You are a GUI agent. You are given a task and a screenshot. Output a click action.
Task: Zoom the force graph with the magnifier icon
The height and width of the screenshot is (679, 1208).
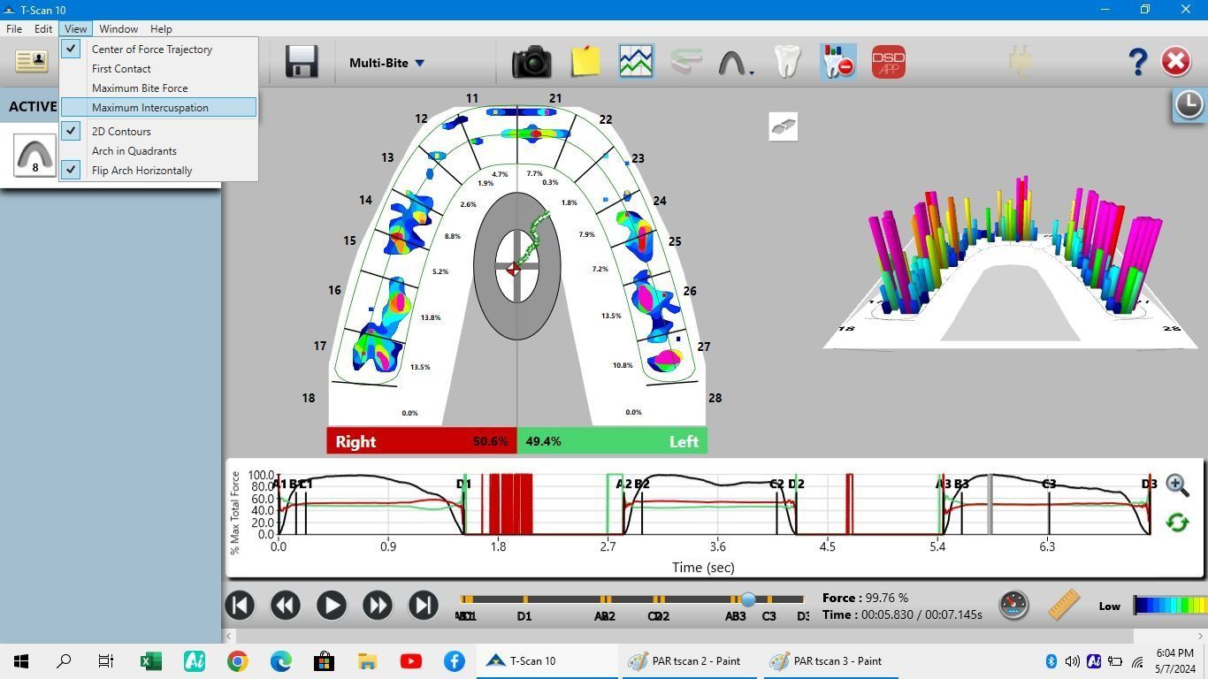pos(1177,484)
